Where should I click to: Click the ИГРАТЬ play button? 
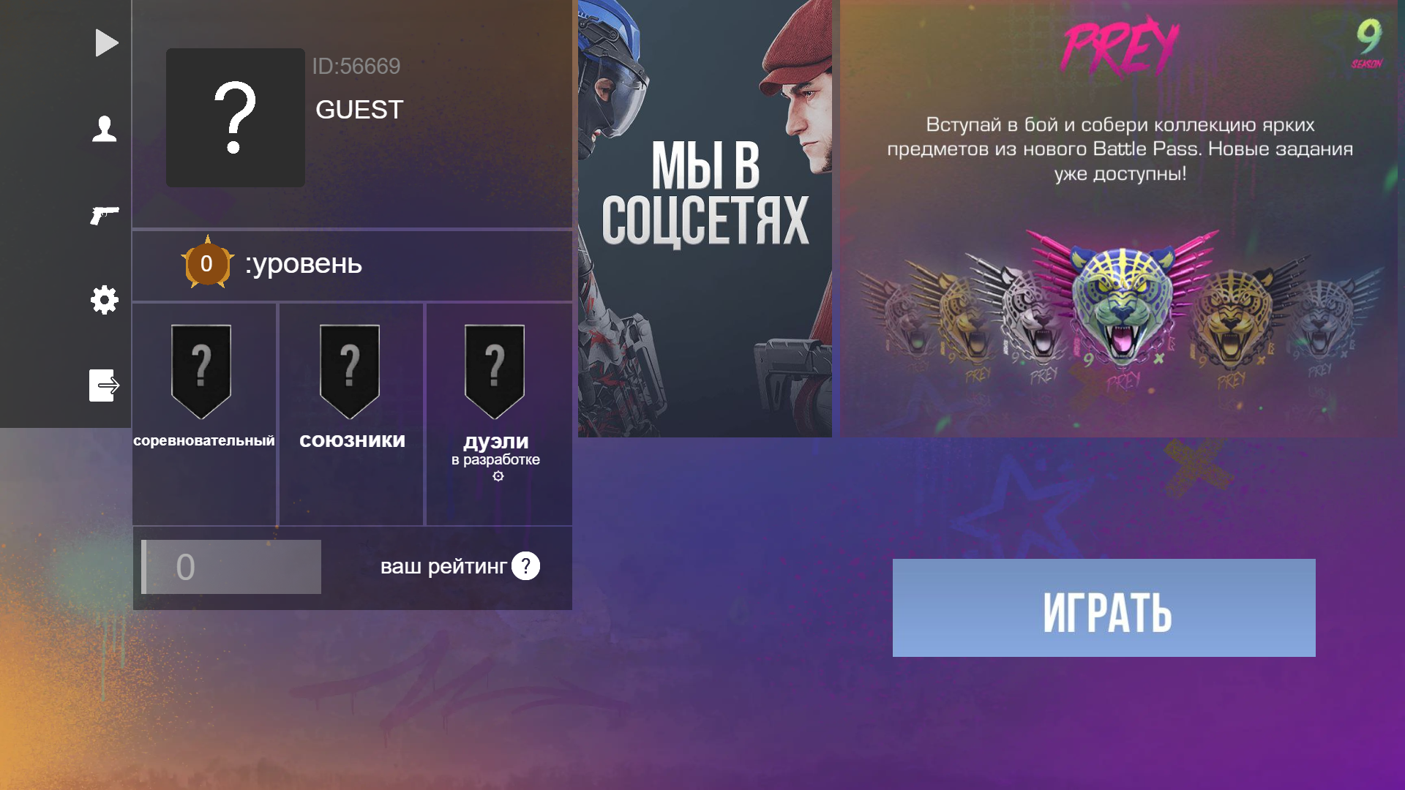click(x=1104, y=608)
